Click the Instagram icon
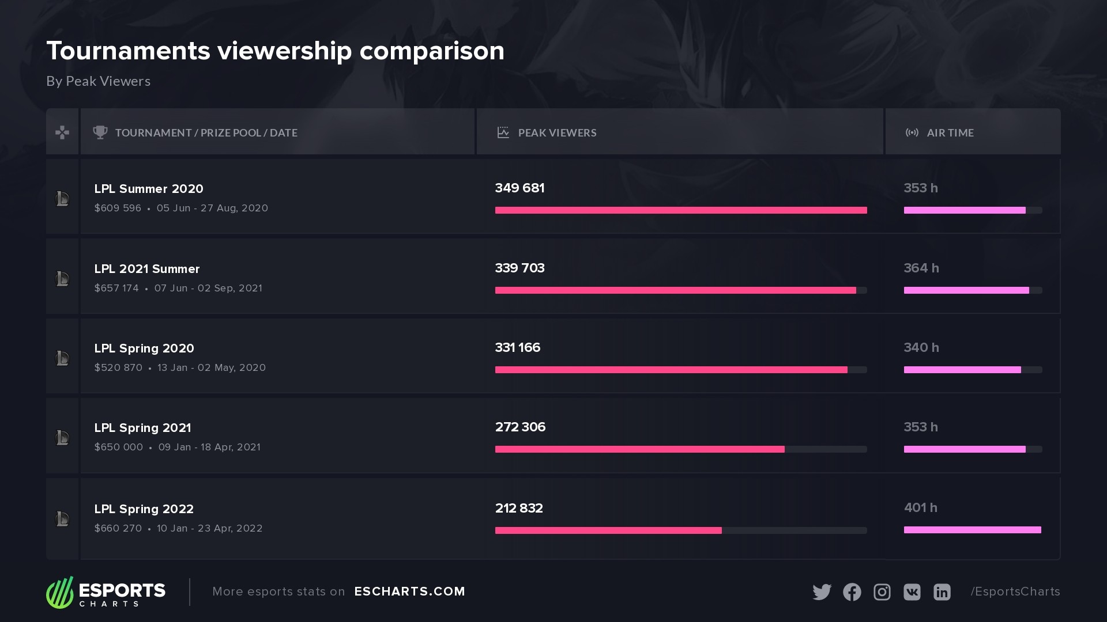This screenshot has width=1107, height=622. tap(882, 592)
